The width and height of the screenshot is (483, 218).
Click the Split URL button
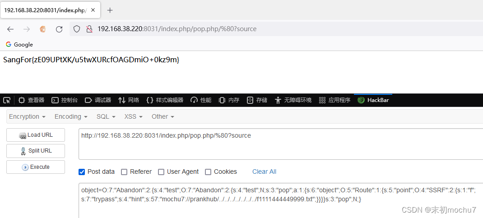pos(36,151)
